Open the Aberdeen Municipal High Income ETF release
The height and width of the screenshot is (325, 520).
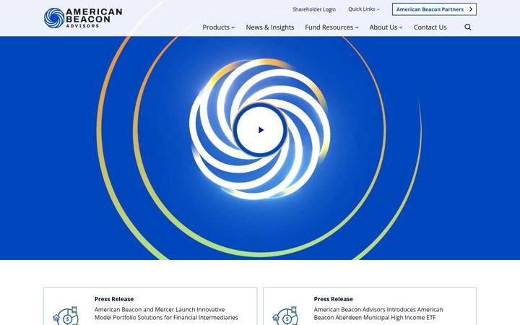(378, 313)
